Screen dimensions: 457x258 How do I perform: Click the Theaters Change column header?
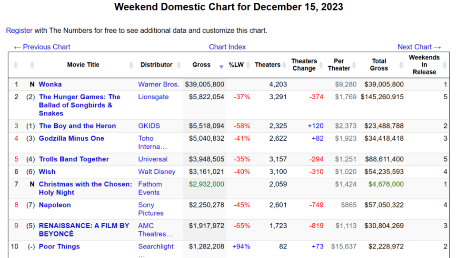click(x=304, y=65)
